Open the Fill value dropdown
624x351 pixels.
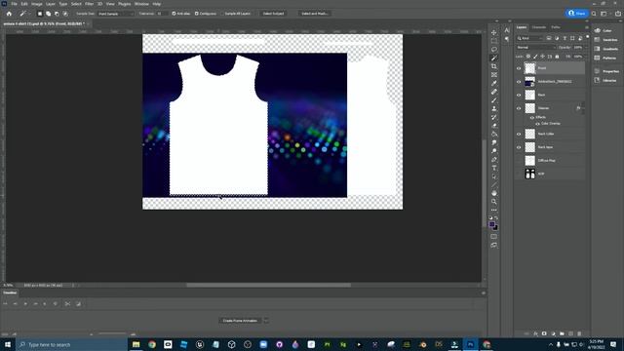585,57
